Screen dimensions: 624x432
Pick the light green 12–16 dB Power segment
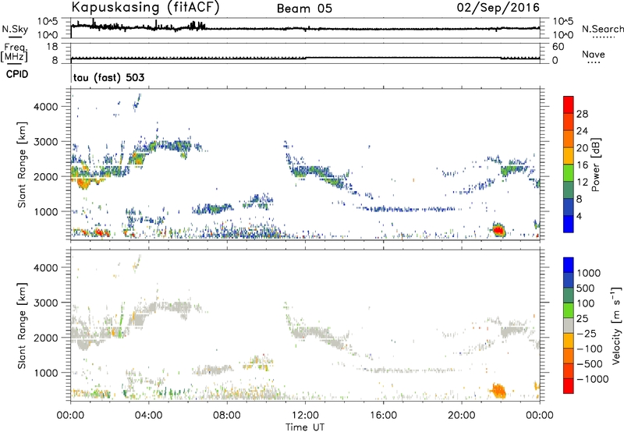point(569,172)
